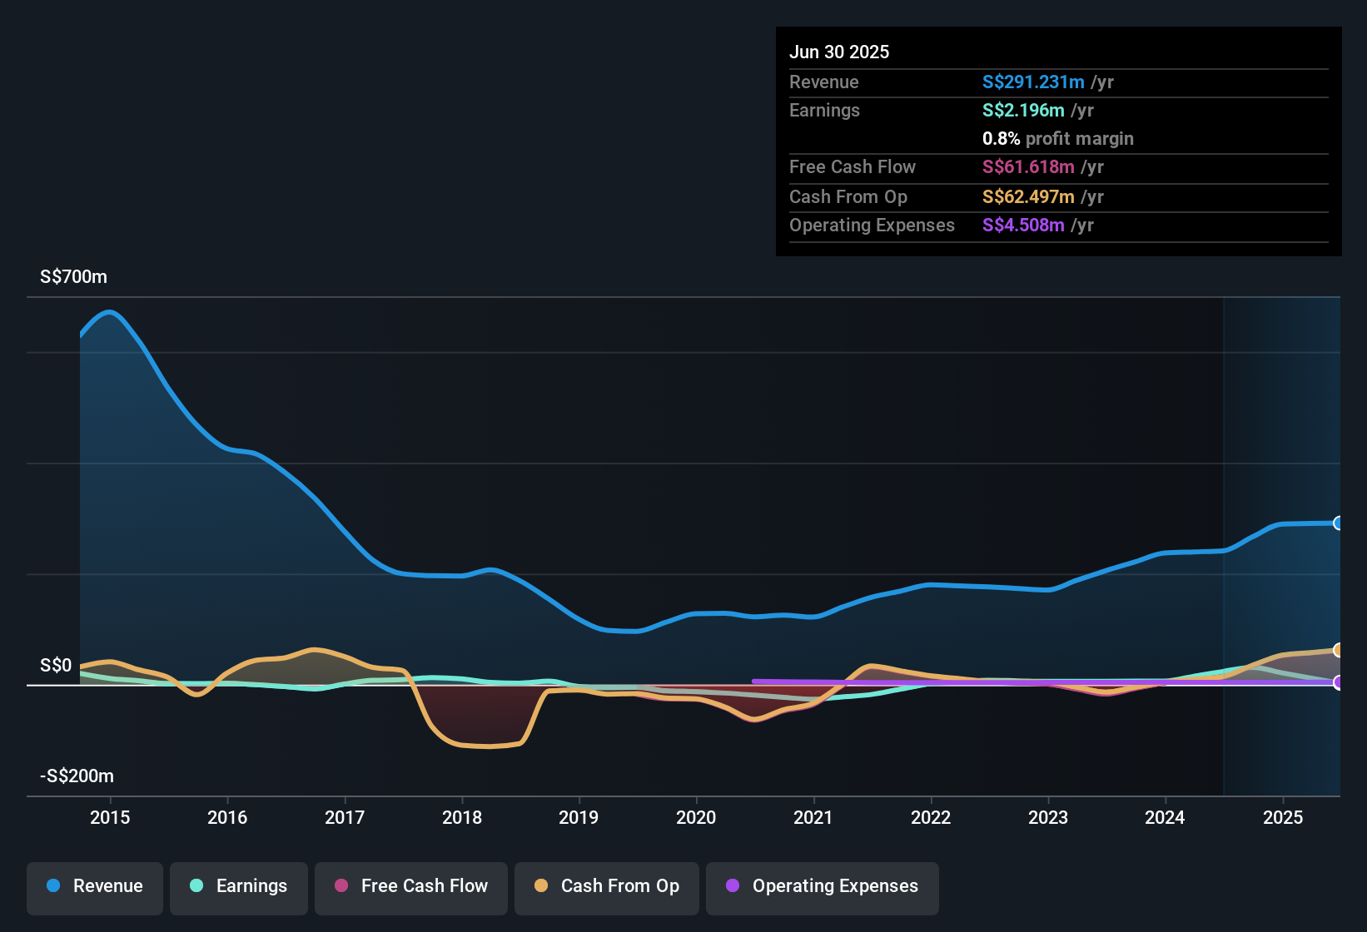1367x932 pixels.
Task: Click the 2023 x-axis label
Action: pos(1048,817)
